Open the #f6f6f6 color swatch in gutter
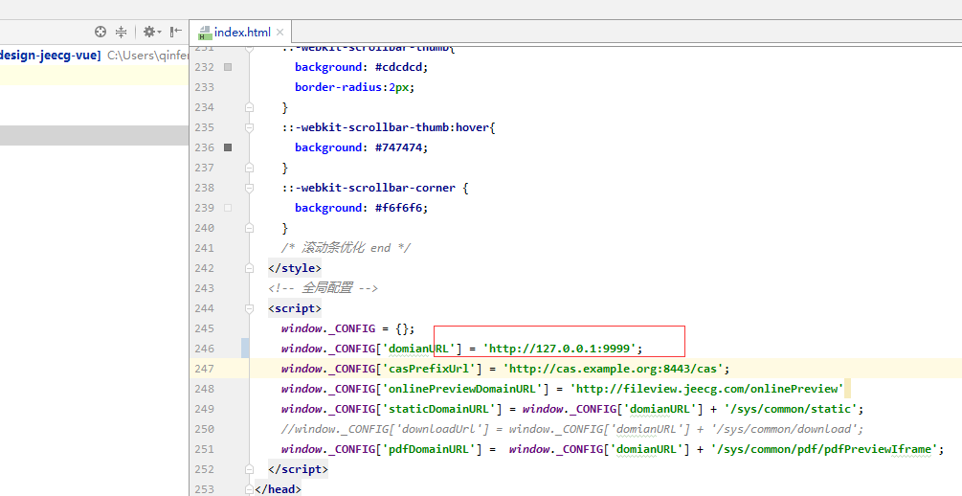The width and height of the screenshot is (962, 496). click(x=228, y=208)
